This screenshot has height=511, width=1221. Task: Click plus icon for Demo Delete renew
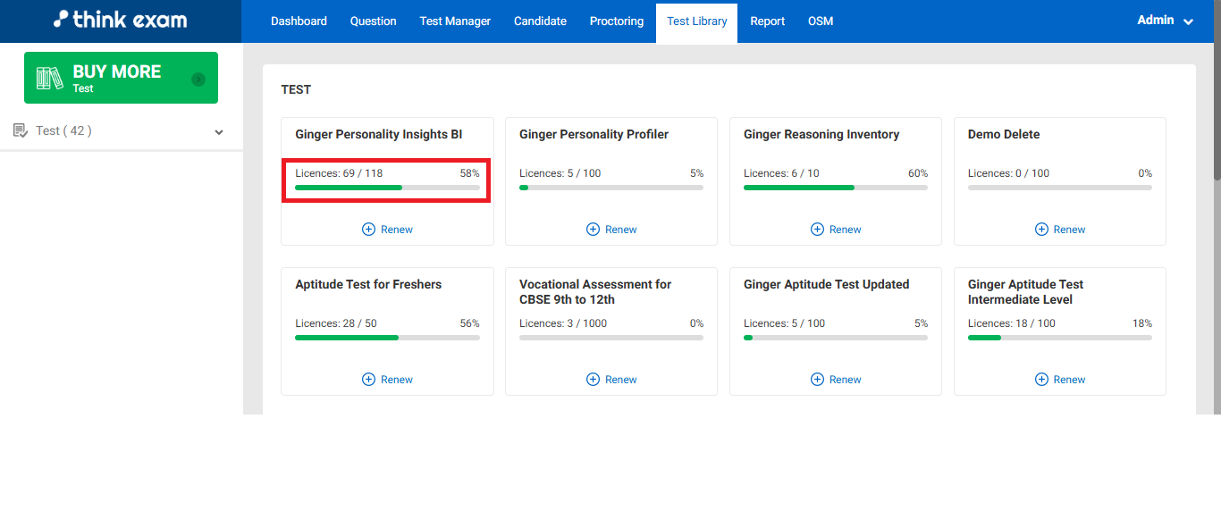tap(1041, 230)
